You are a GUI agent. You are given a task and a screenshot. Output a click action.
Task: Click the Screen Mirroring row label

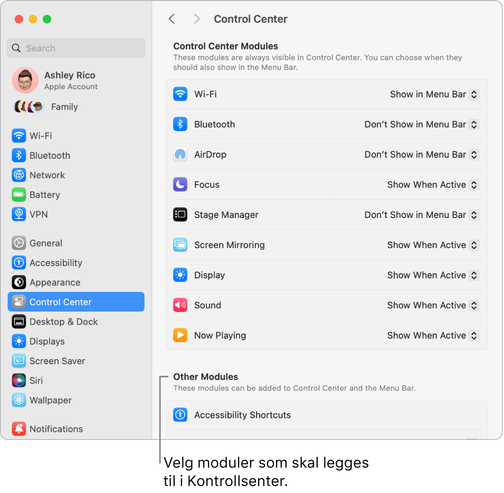pyautogui.click(x=229, y=245)
